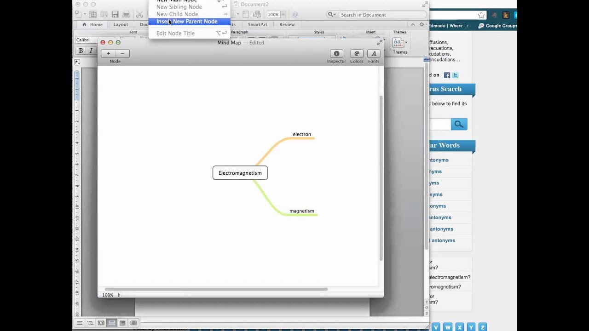Viewport: 589px width, 331px height.
Task: Click the Z letter button on webpage
Action: [x=482, y=327]
